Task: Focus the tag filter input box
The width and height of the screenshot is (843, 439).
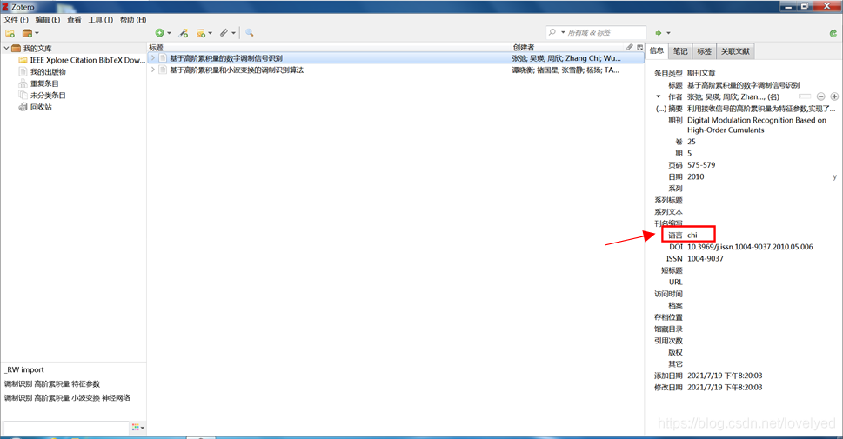Action: (x=66, y=428)
